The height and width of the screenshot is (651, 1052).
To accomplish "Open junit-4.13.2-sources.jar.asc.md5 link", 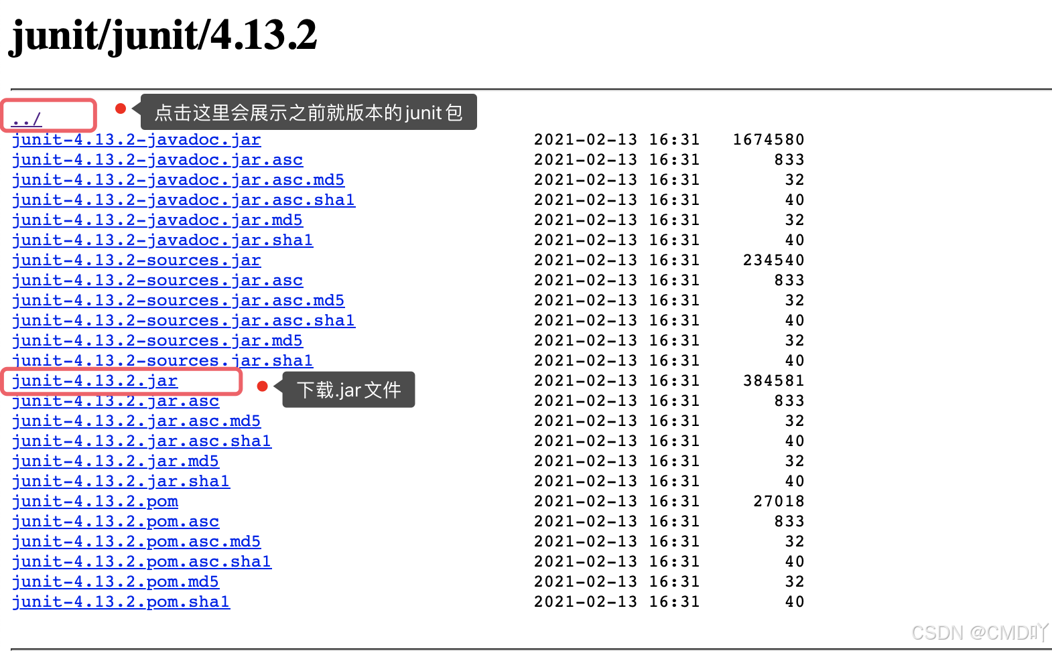I will point(178,301).
